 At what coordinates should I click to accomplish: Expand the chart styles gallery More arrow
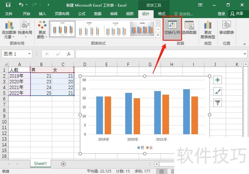click(x=158, y=35)
